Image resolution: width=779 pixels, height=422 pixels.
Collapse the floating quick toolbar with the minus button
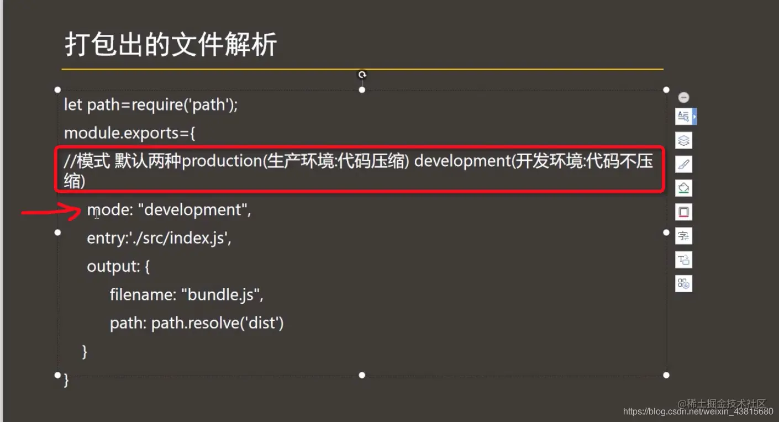click(x=683, y=97)
